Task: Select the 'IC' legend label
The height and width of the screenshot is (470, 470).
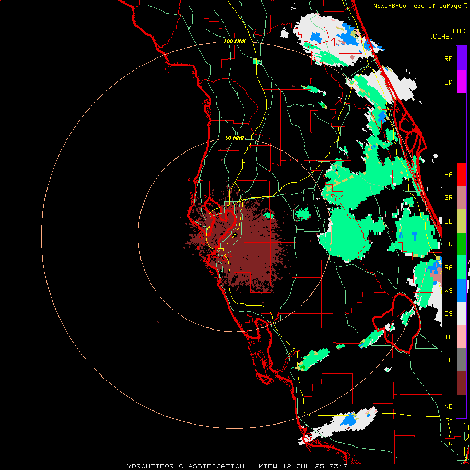Action: (x=448, y=337)
